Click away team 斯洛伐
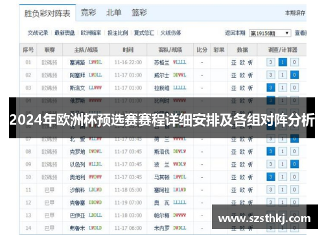324x235 pixels. (x=161, y=152)
